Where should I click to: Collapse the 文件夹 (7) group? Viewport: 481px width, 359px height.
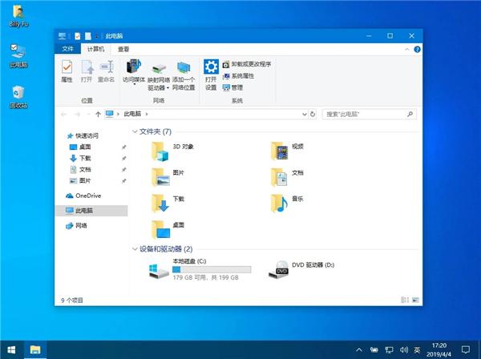pos(135,131)
